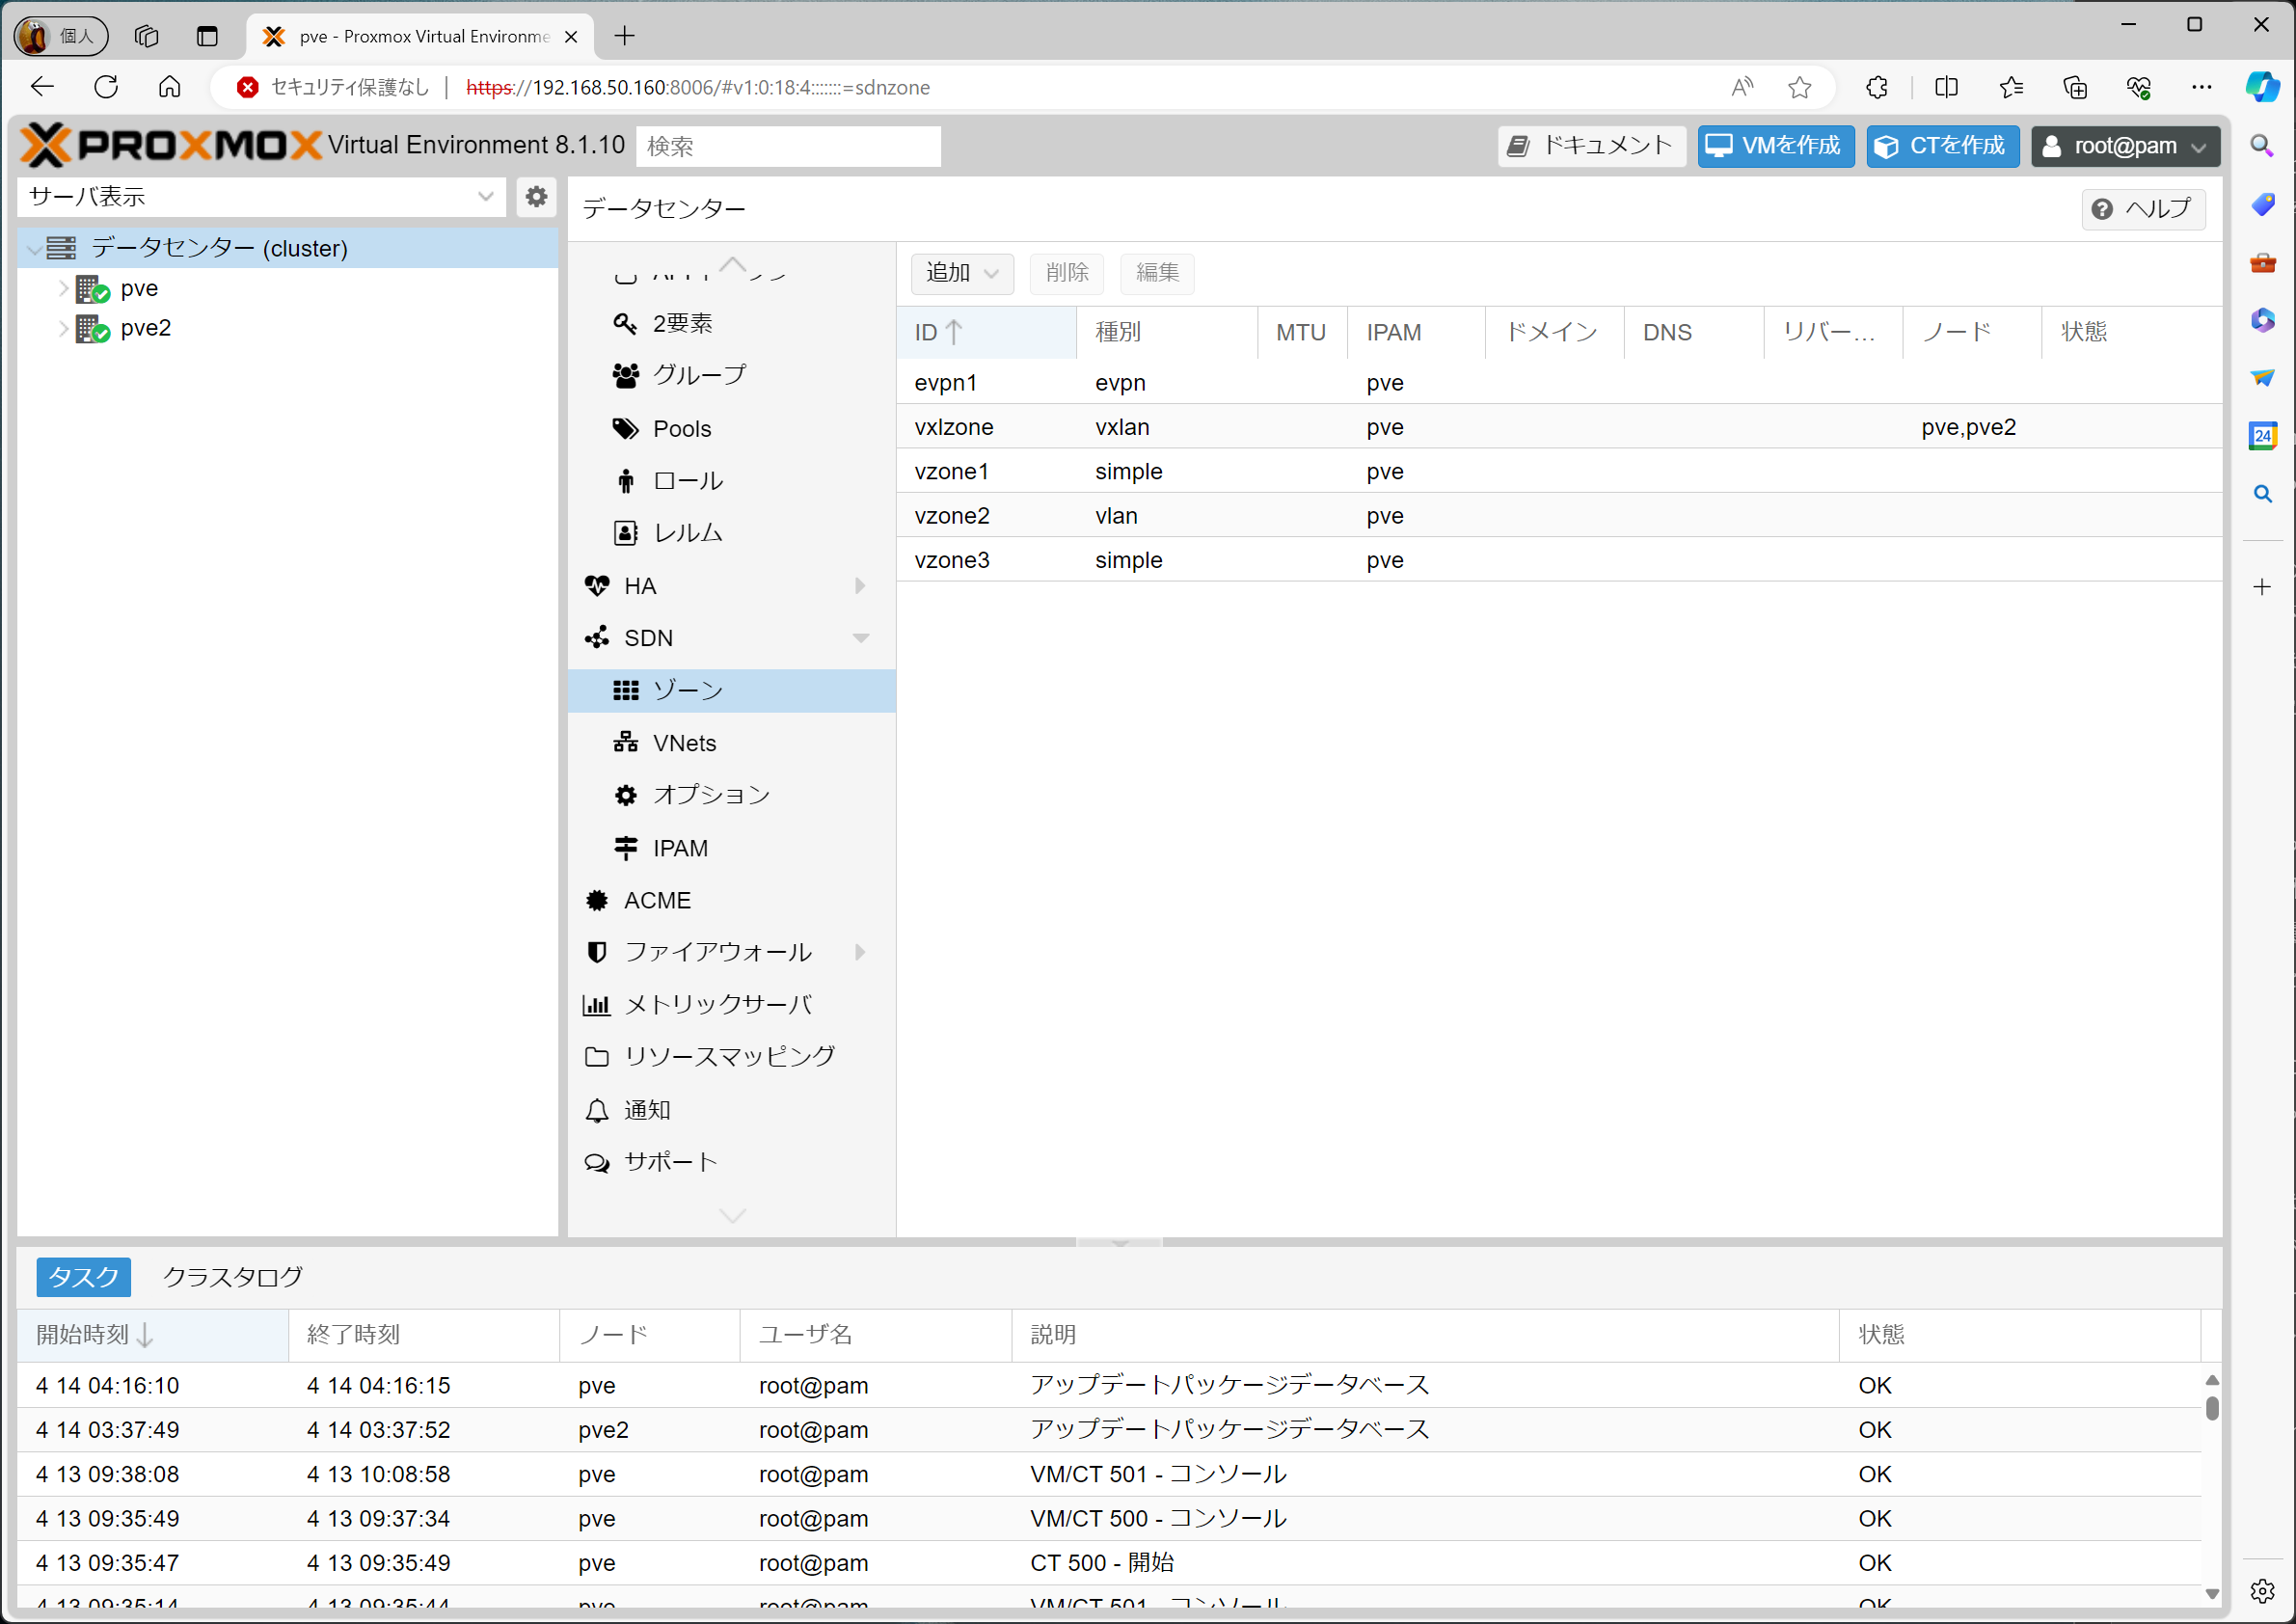Open the 追加 zone type dropdown
This screenshot has height=1624, width=2296.
[x=961, y=272]
